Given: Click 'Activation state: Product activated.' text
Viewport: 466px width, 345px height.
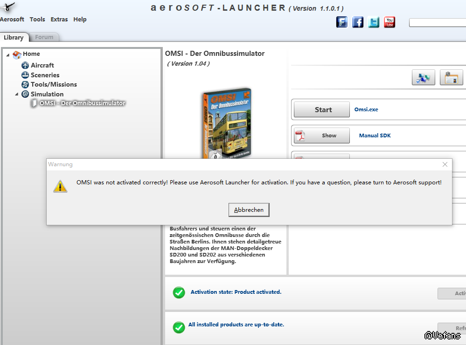Looking at the screenshot, I should (x=236, y=292).
